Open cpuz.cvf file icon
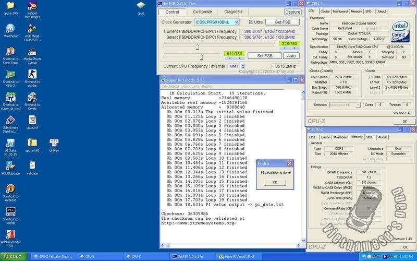 click(32, 123)
